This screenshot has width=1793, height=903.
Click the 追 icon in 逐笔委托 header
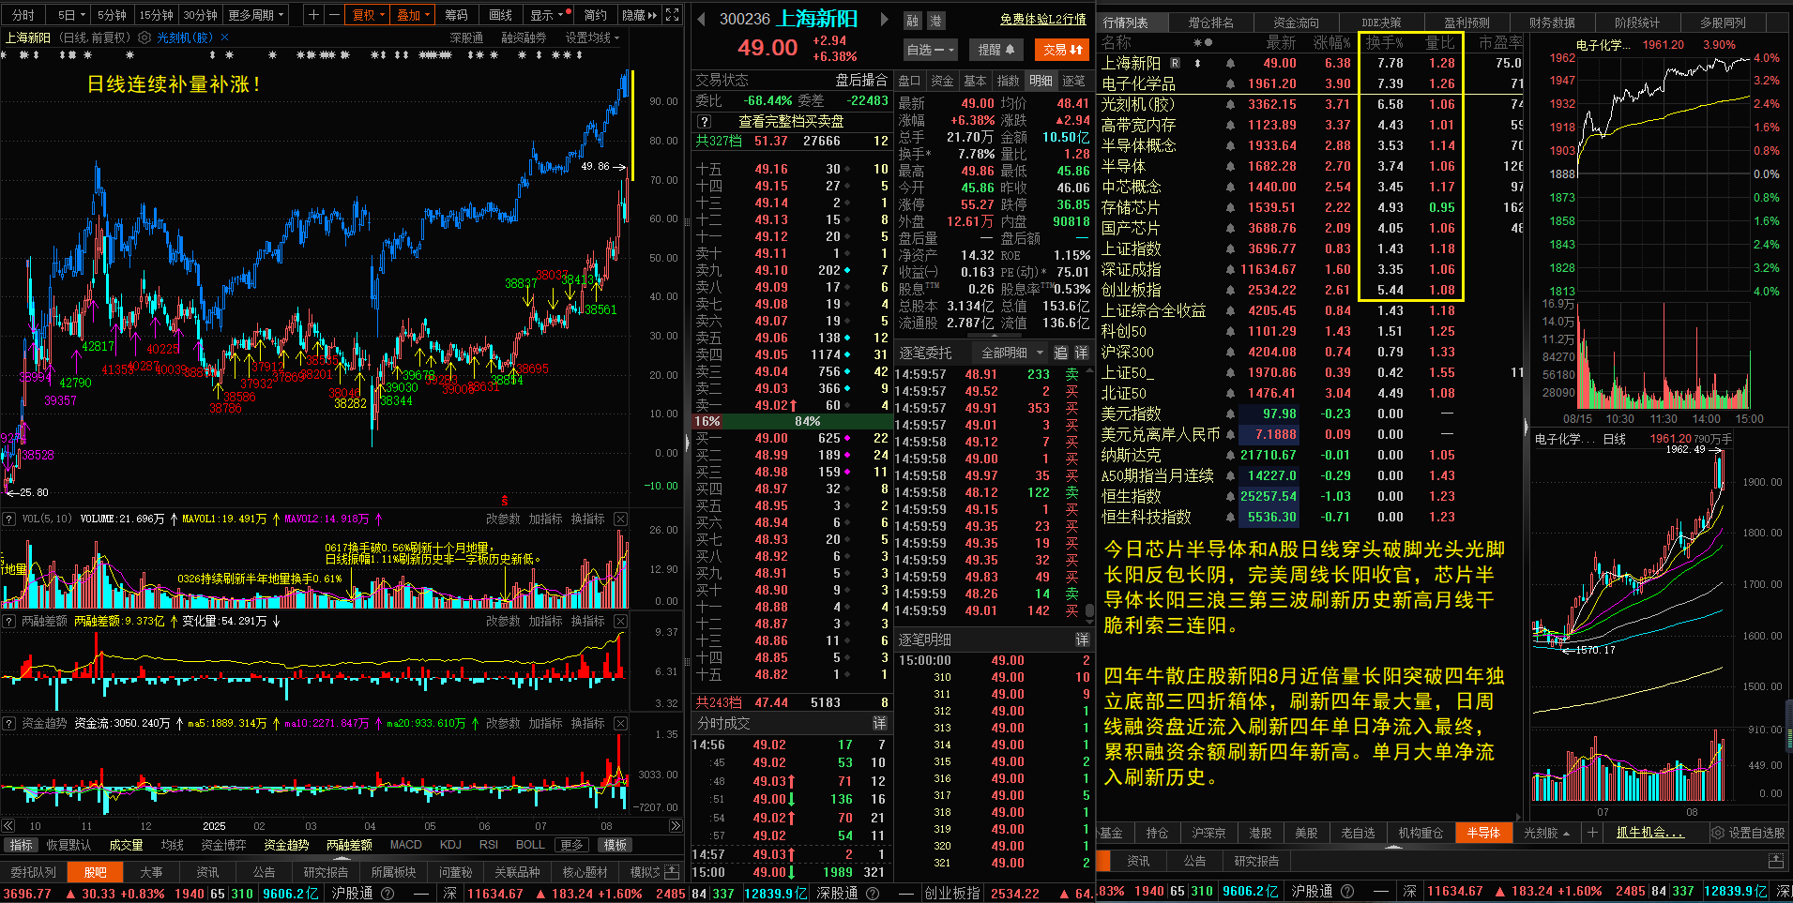point(1060,353)
